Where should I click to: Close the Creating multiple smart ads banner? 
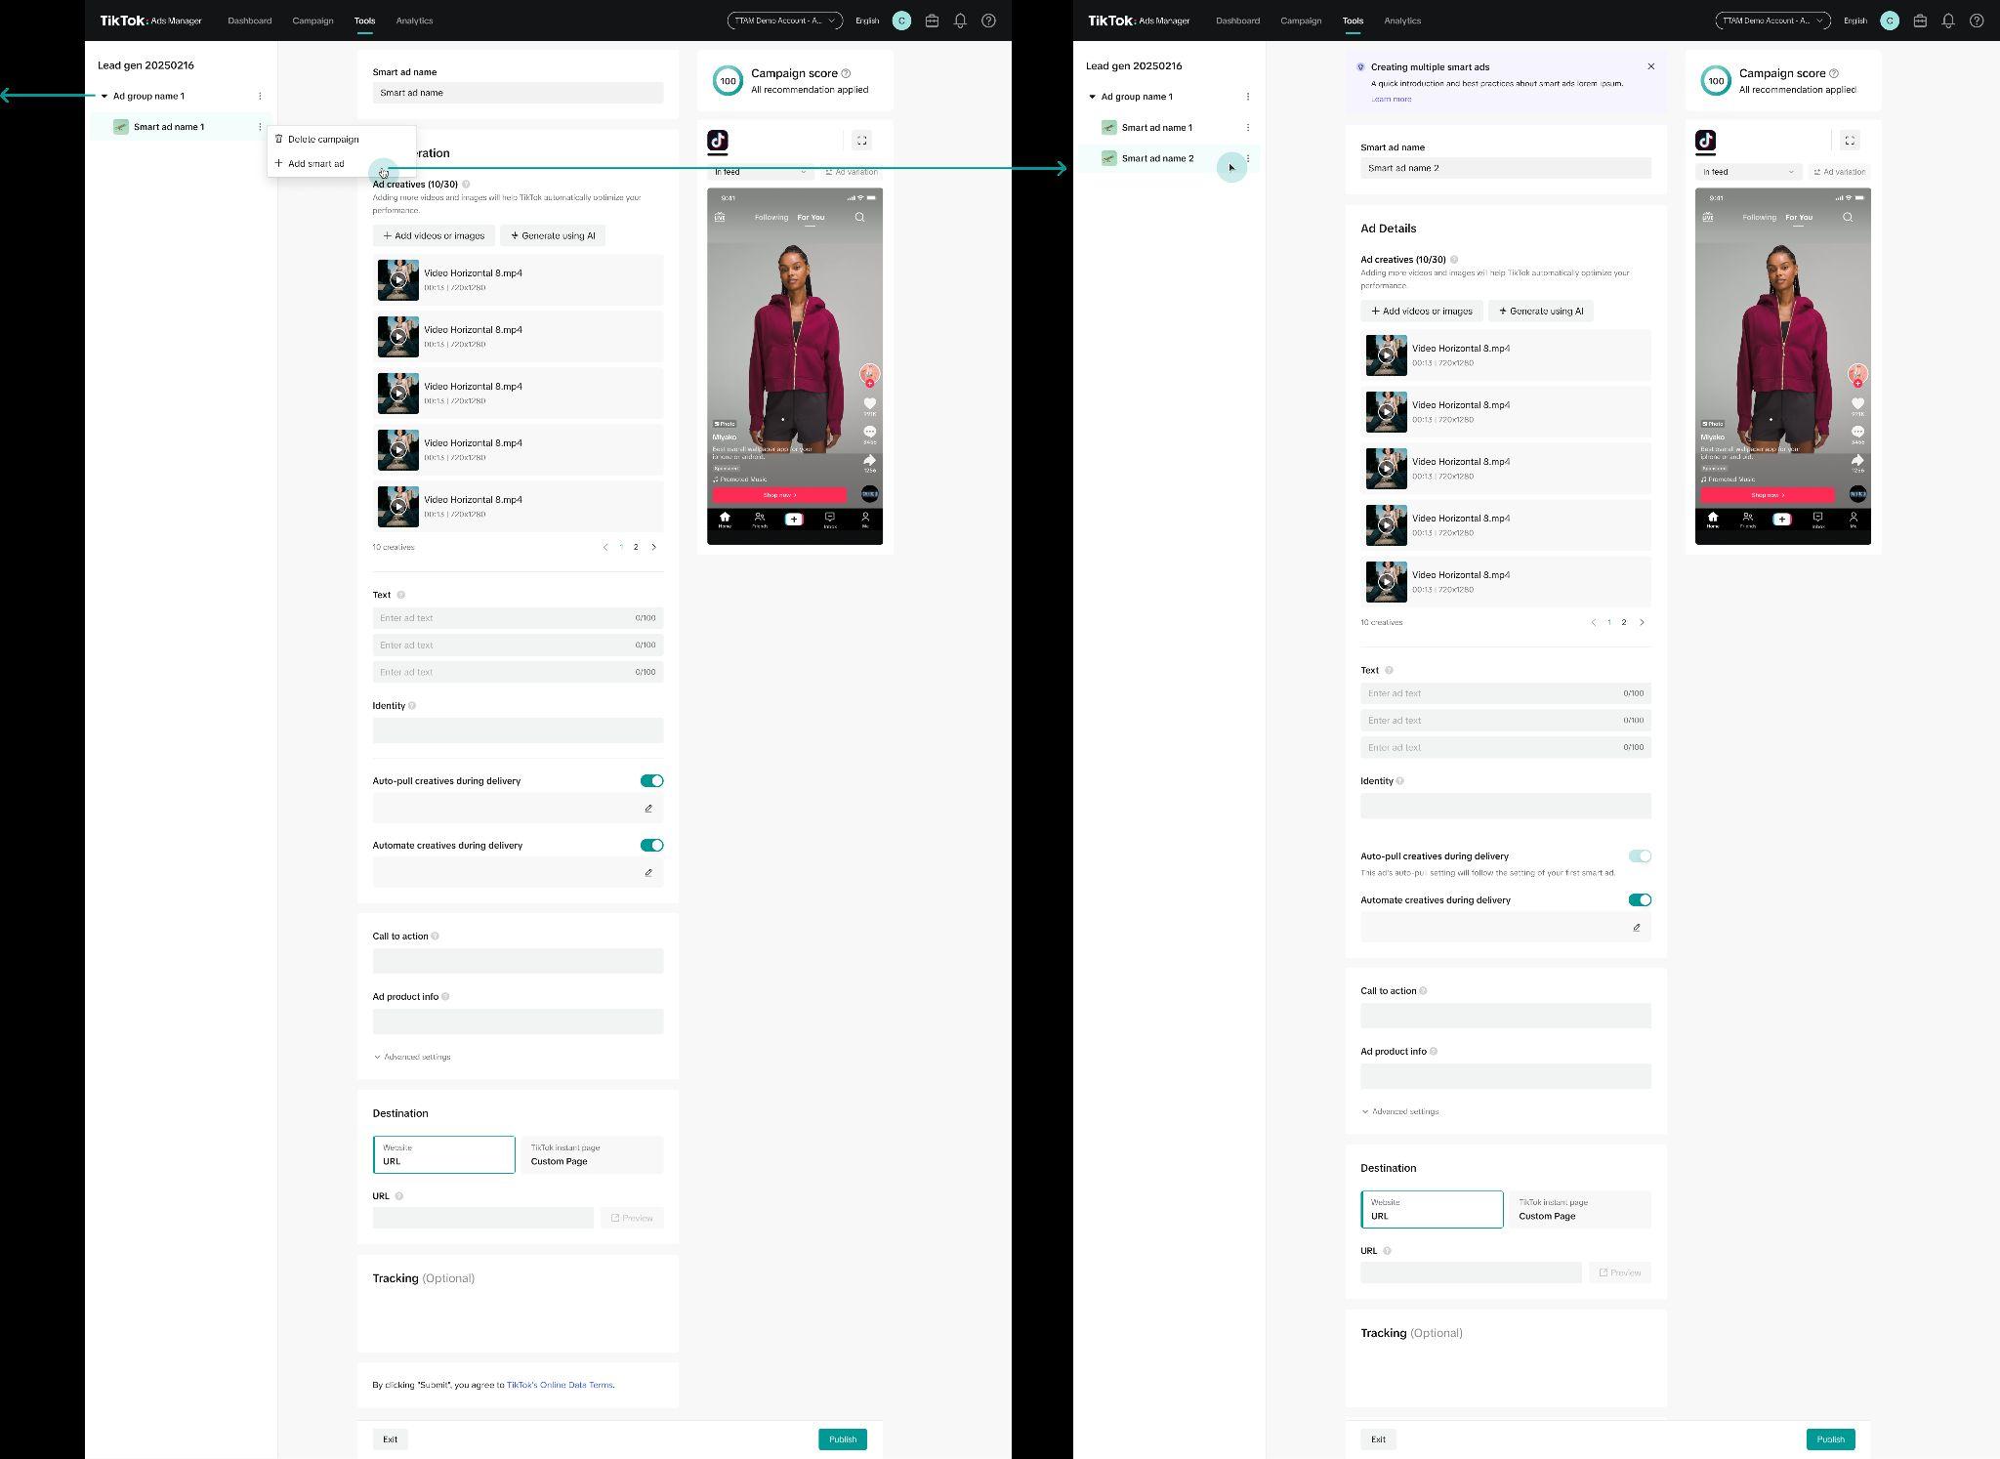tap(1651, 66)
